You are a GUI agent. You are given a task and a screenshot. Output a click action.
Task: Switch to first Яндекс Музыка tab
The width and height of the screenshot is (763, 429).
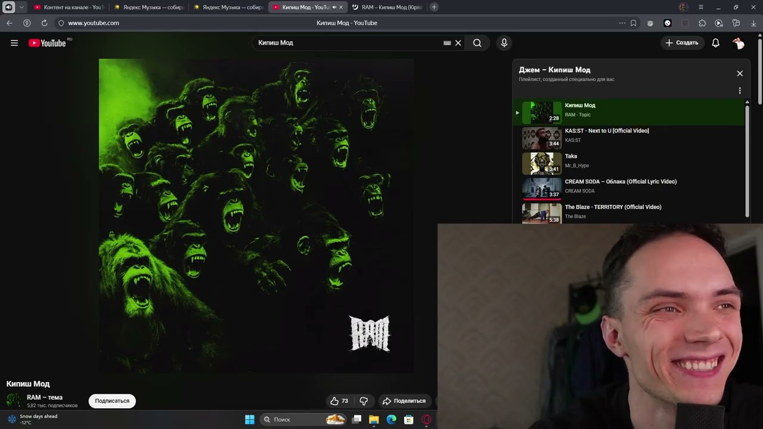coord(149,7)
